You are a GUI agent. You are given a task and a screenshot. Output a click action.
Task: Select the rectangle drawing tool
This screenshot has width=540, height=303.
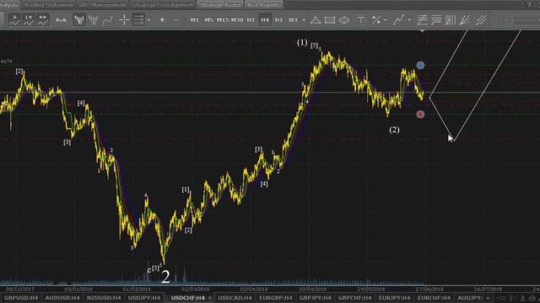330,20
